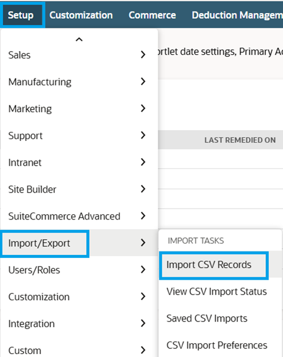Expand the Marketing submenu chevron
The width and height of the screenshot is (283, 357).
pos(143,108)
